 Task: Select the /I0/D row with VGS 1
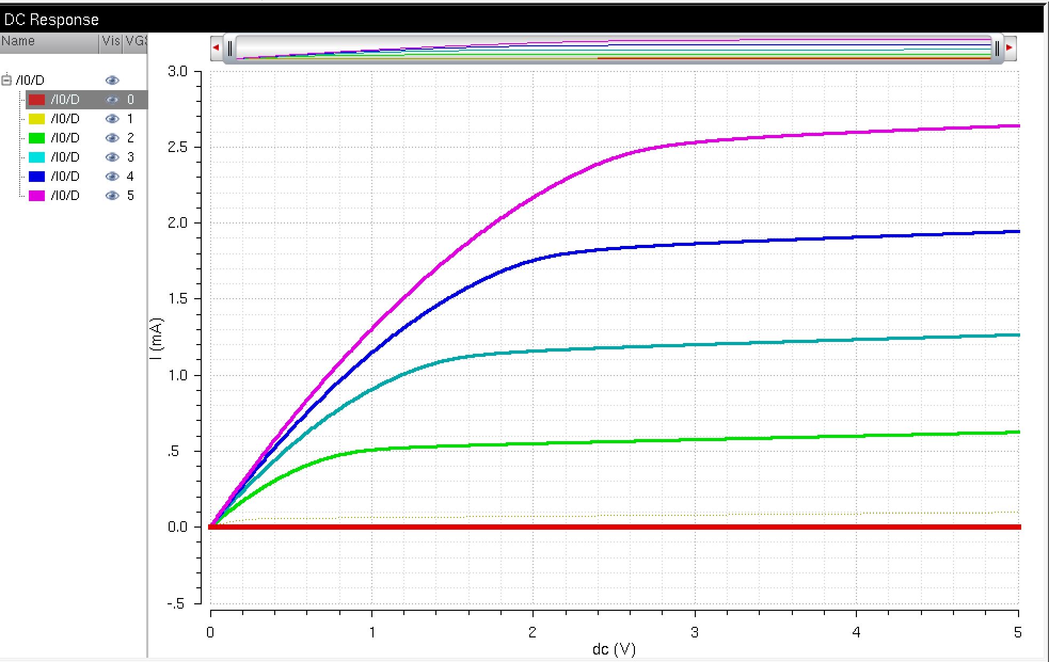(x=86, y=119)
